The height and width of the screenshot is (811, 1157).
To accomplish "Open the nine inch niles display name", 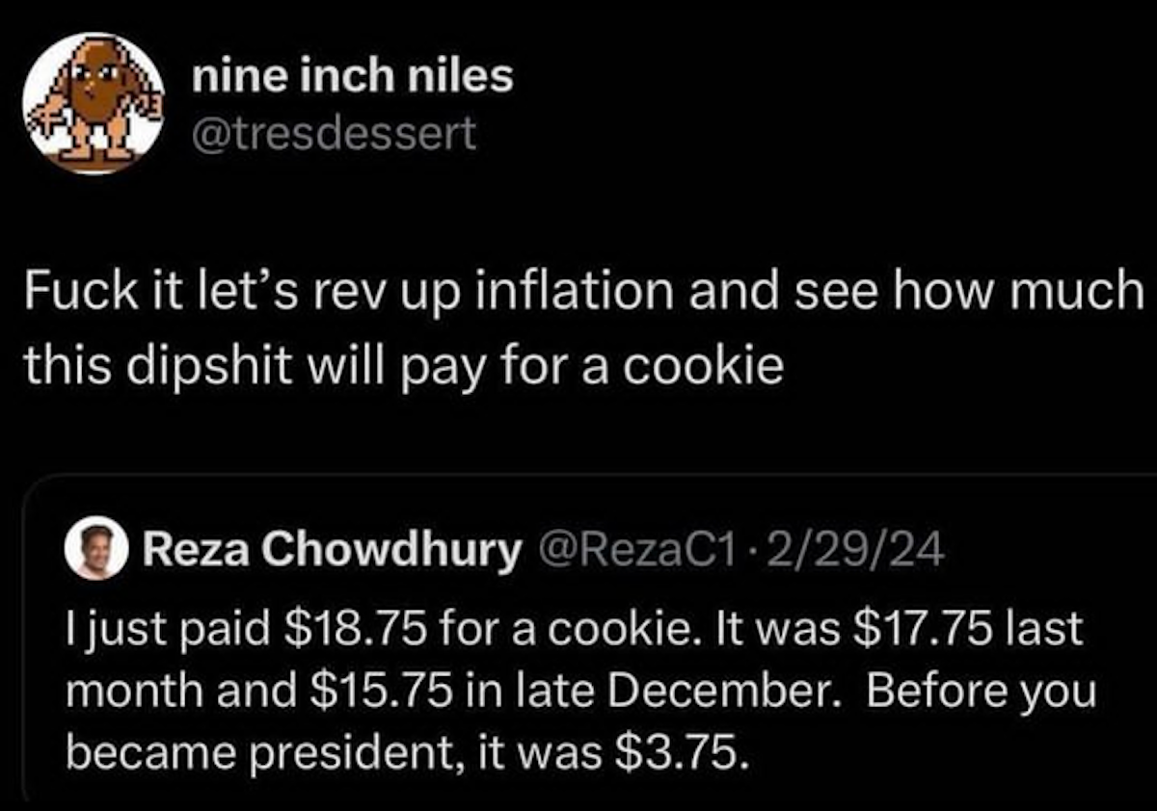I will [x=352, y=76].
